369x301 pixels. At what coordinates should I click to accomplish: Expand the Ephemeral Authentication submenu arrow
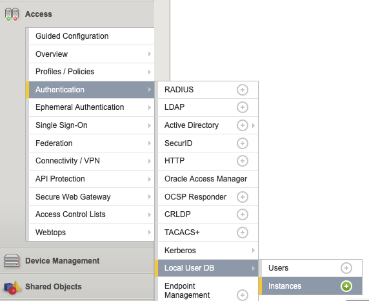tap(150, 107)
